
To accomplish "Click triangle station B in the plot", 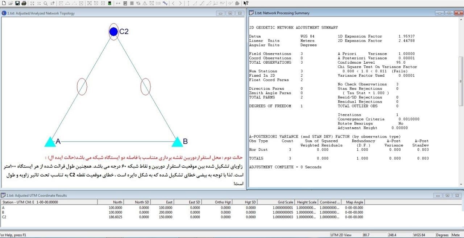I will point(177,141).
